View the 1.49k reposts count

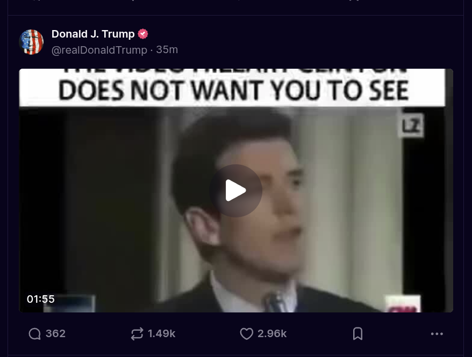162,333
